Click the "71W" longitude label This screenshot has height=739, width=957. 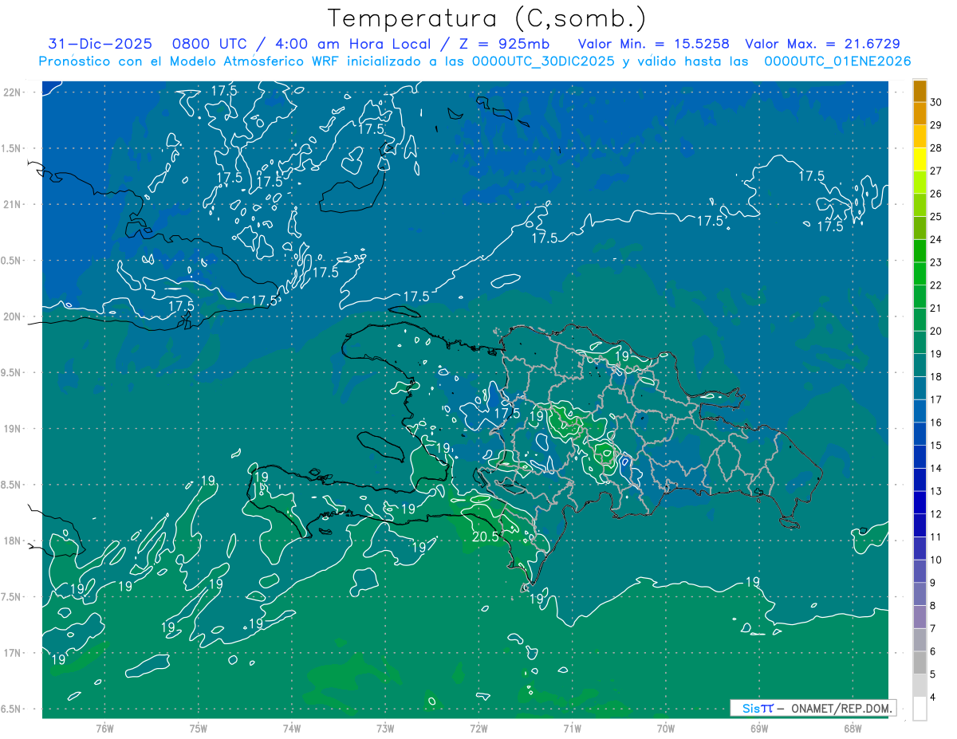click(x=572, y=729)
